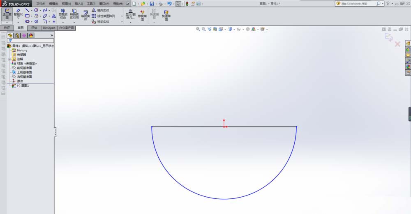Select the PropertyManager tab
Screen dimensions: 411x214
click(17, 35)
